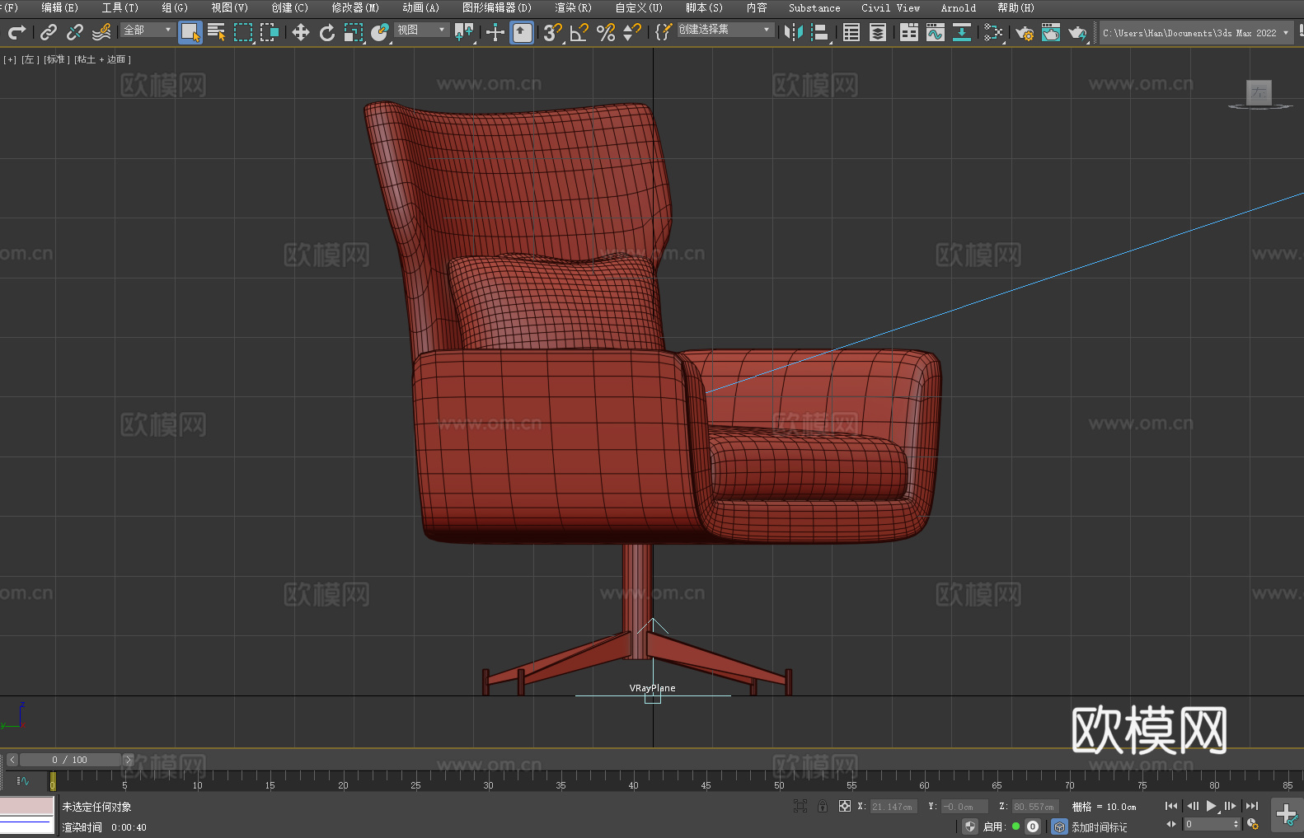Click the Align tool icon
The image size is (1304, 838).
[x=820, y=32]
